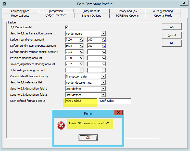Click lookup icon for Invoice/Adjustment clearing account 2152

click(x=81, y=64)
